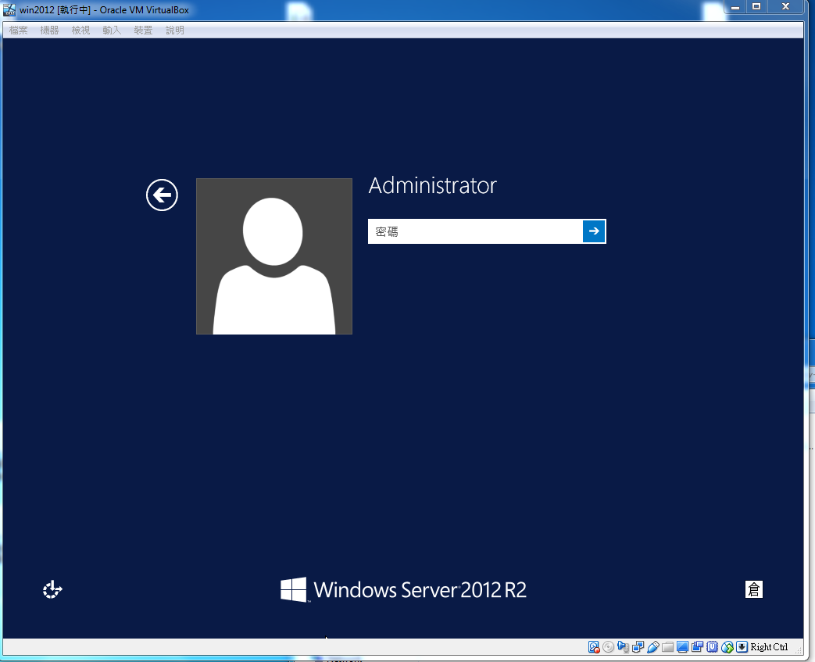Click the keyboard capture arrow icon
This screenshot has width=815, height=662.
[x=742, y=647]
